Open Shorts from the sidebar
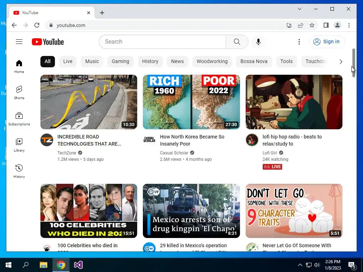This screenshot has width=363, height=272. [19, 92]
